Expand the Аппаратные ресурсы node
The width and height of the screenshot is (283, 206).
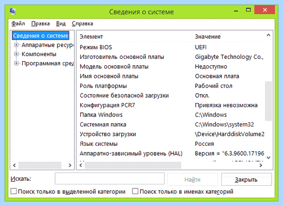pyautogui.click(x=16, y=45)
